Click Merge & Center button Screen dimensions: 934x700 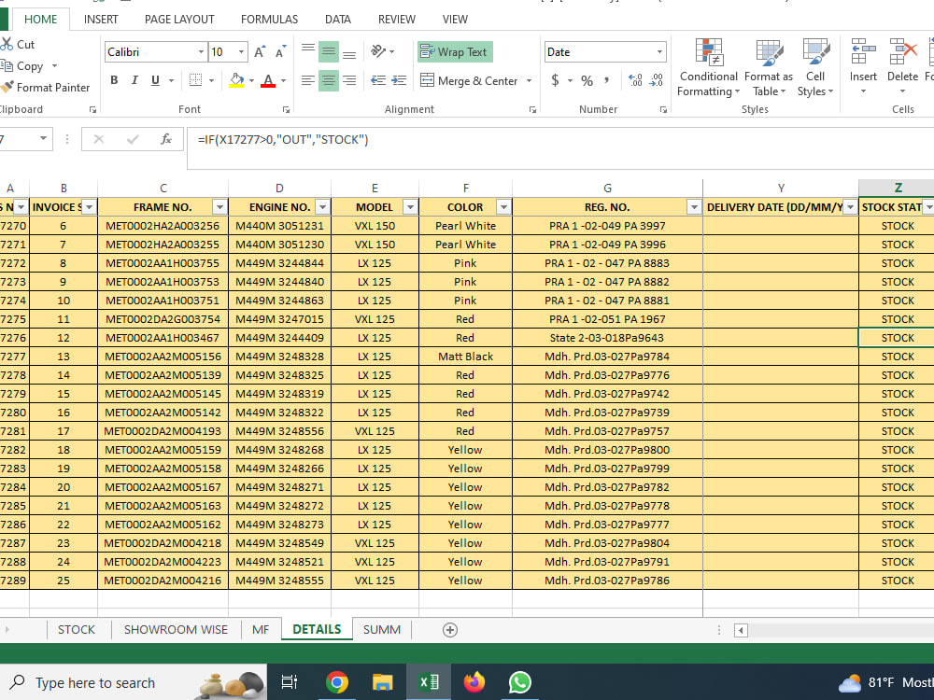click(x=469, y=80)
